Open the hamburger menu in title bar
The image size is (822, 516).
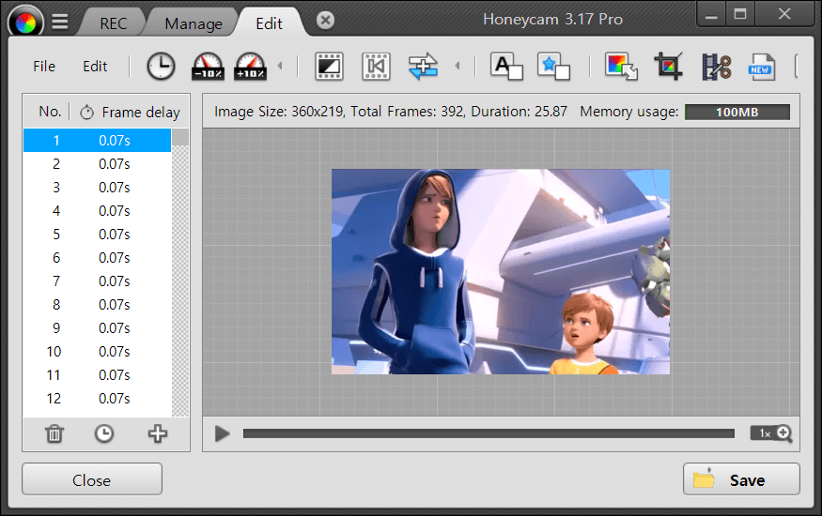[59, 22]
